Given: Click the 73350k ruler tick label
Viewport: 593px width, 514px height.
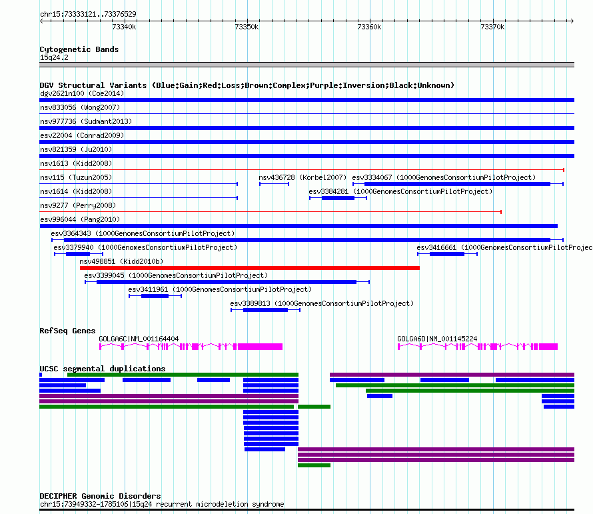Looking at the screenshot, I should (x=247, y=27).
